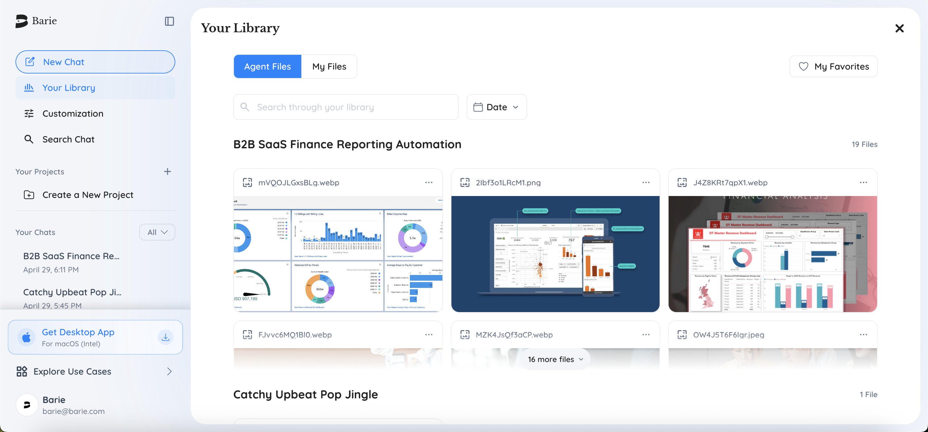The width and height of the screenshot is (928, 432).
Task: Start a New Chat
Action: [95, 62]
